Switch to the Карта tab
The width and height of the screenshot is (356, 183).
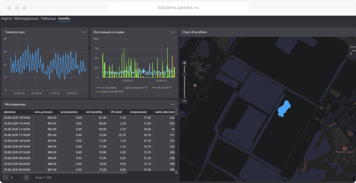[x=6, y=19]
